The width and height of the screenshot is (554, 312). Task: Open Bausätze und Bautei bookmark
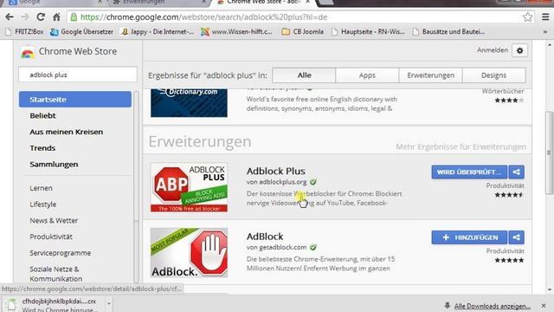coord(448,32)
